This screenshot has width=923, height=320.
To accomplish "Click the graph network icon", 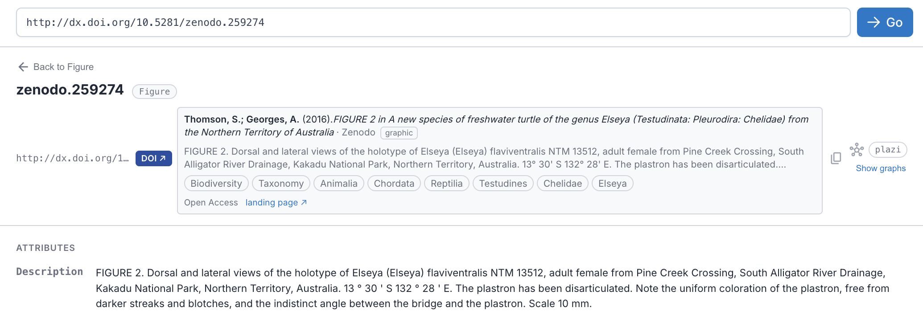I will pyautogui.click(x=857, y=150).
